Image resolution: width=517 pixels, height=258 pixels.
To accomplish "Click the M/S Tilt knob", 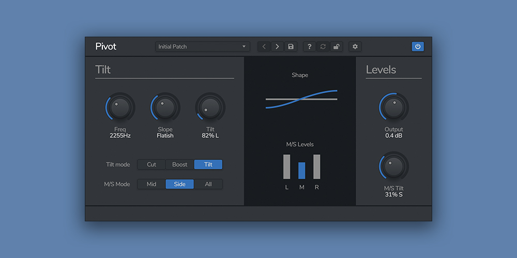I will click(x=394, y=167).
